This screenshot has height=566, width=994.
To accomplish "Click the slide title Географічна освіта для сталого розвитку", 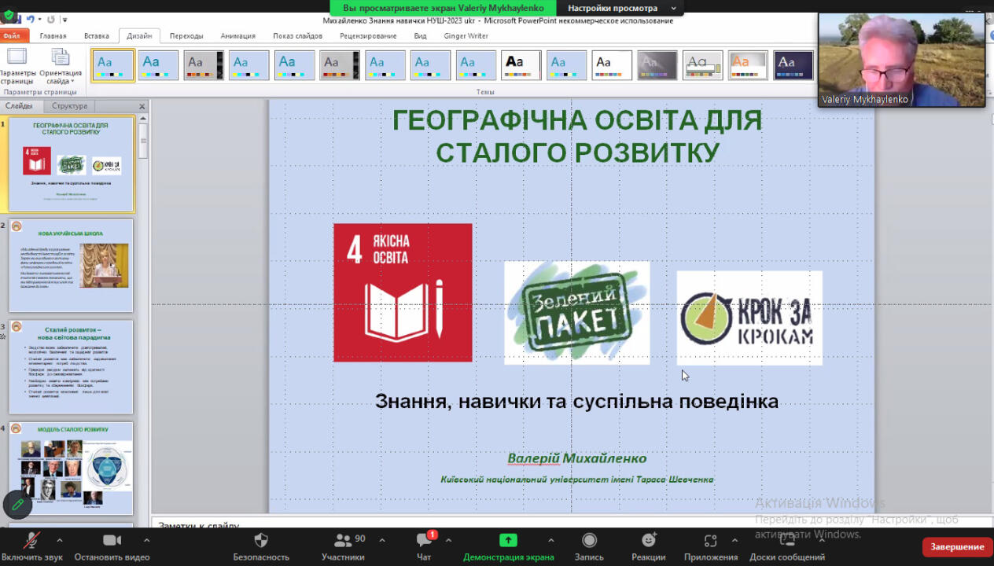I will (x=577, y=136).
